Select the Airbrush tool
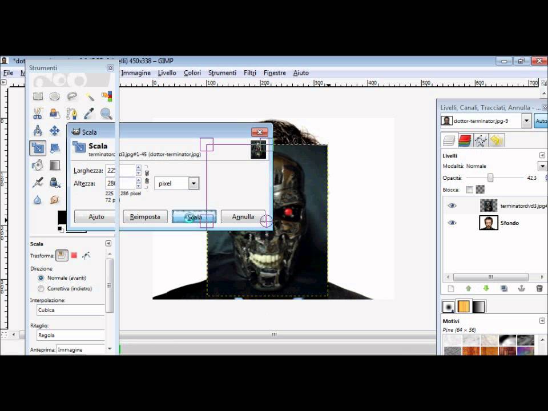Image resolution: width=548 pixels, height=411 pixels. pos(38,182)
